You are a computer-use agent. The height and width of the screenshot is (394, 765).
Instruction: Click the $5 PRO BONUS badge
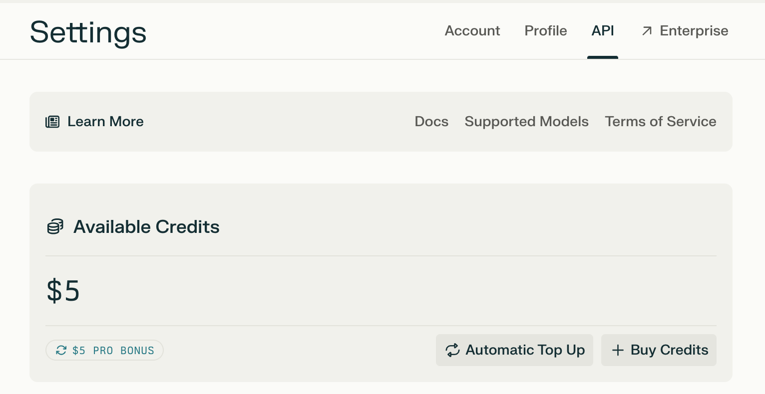(104, 350)
